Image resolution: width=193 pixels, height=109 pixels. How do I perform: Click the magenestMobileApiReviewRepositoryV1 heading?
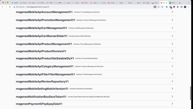[x=42, y=81]
